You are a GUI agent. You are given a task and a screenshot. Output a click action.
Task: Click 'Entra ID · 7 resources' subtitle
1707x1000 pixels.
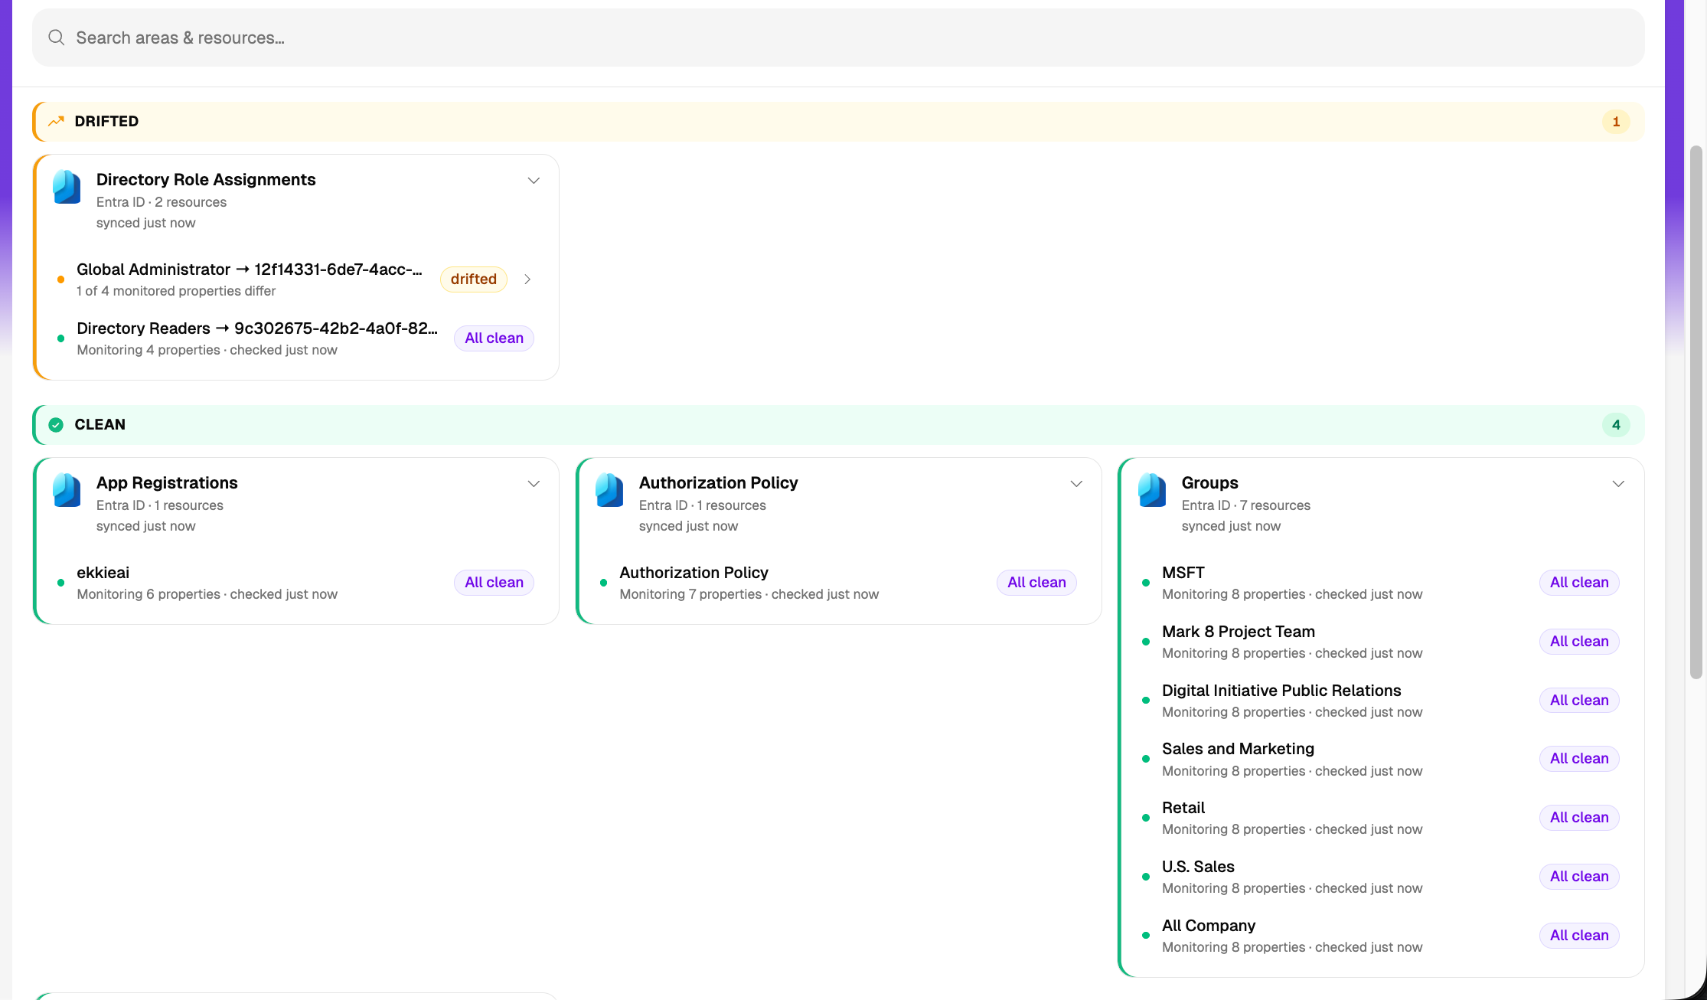(1246, 505)
